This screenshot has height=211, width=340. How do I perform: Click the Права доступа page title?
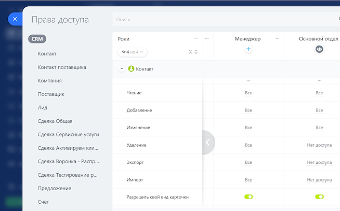pos(60,20)
